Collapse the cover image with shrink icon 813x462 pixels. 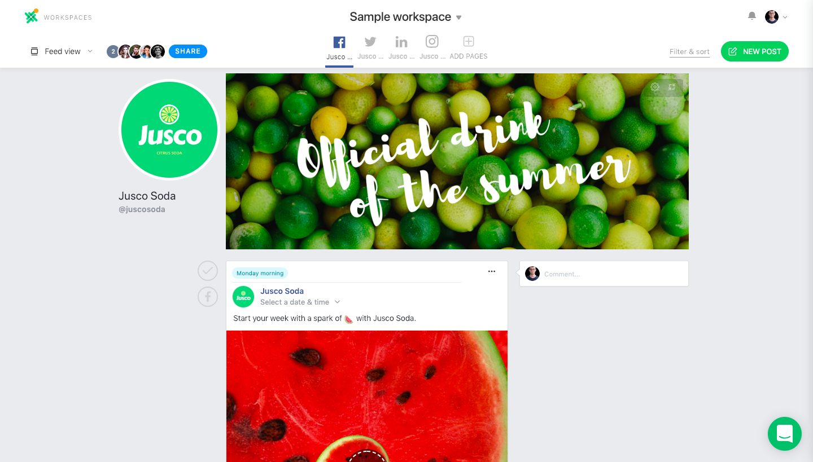tap(672, 87)
